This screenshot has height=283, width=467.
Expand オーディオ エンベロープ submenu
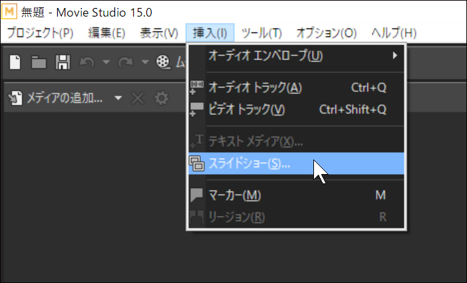(296, 56)
